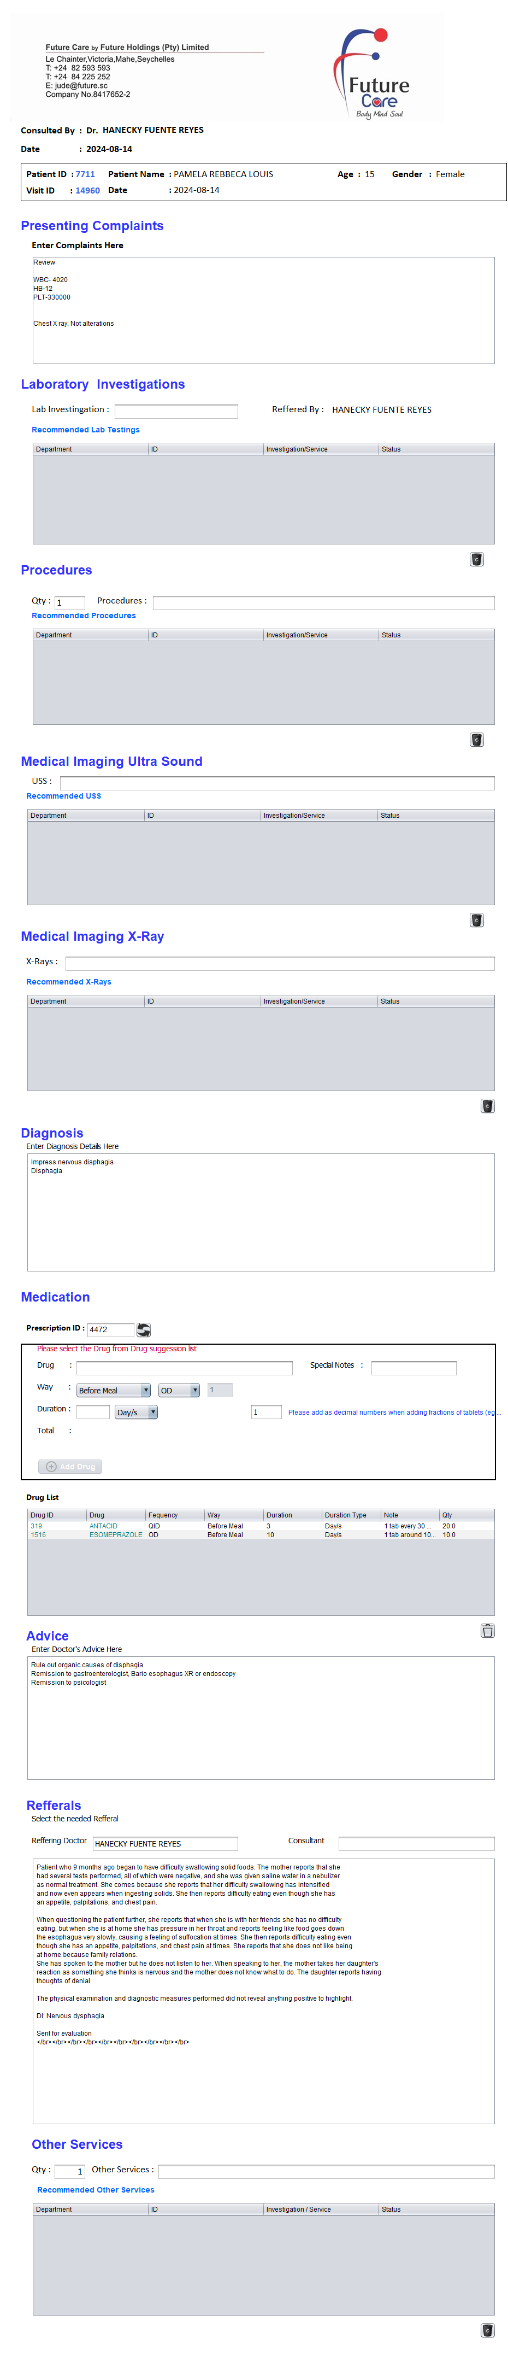This screenshot has height=2356, width=508.
Task: Click the trash bin icon below Drug List
Action: 487,1630
